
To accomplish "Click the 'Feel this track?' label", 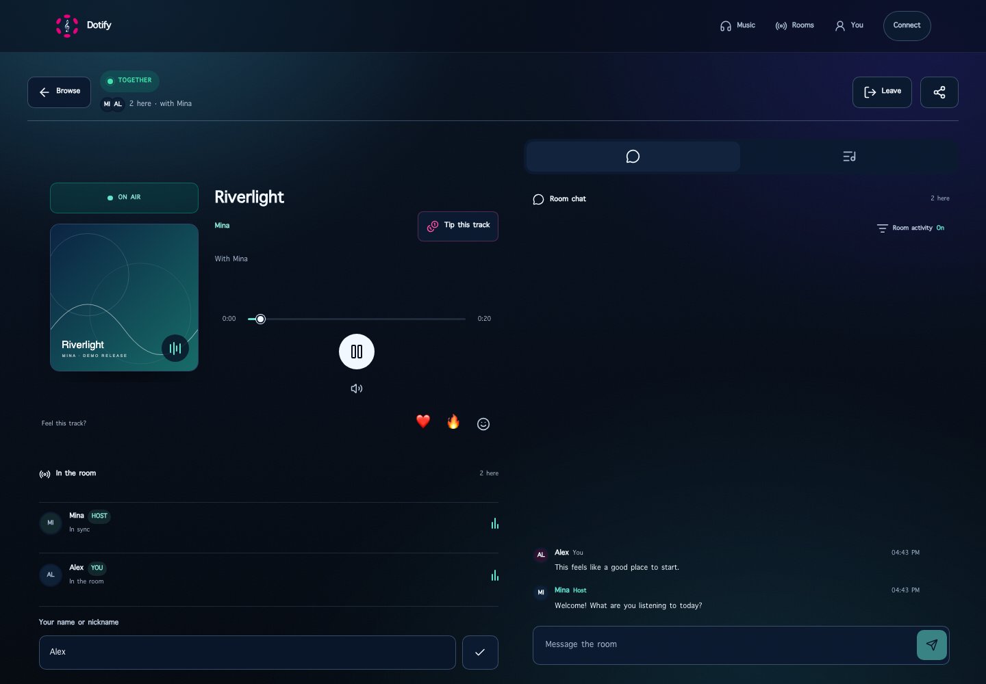I will [x=64, y=423].
